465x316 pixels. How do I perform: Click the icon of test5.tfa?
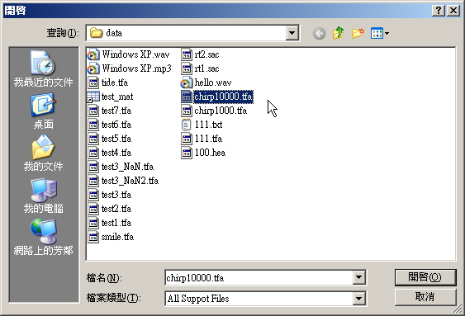pos(93,139)
